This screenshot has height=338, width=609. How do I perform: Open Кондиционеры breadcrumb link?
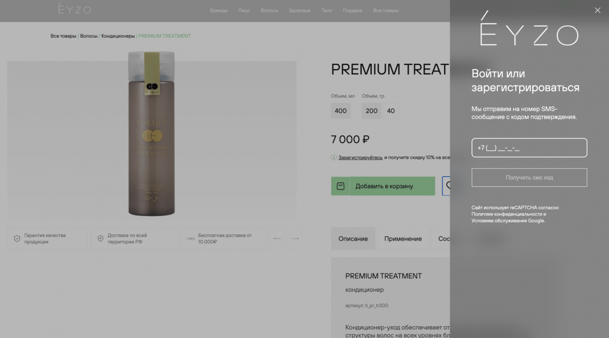[x=118, y=36]
